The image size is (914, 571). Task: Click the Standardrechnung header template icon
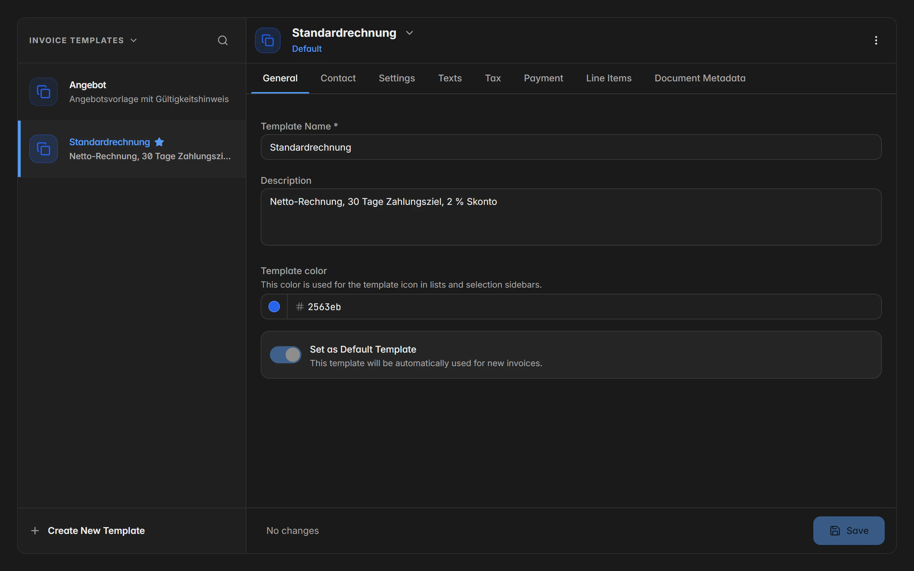(x=268, y=40)
